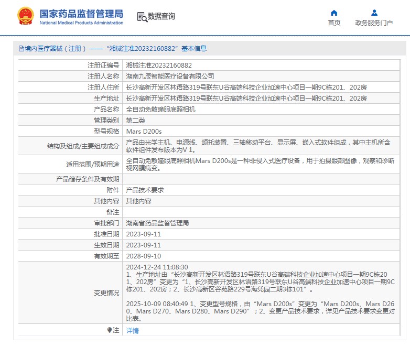
Task: Click the 变更情况 row label
Action: pos(106,292)
